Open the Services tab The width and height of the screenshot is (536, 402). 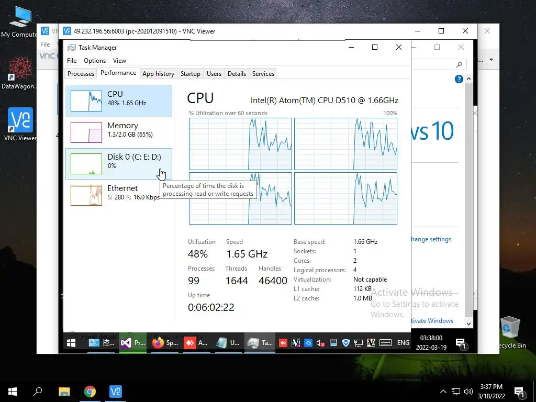point(263,73)
